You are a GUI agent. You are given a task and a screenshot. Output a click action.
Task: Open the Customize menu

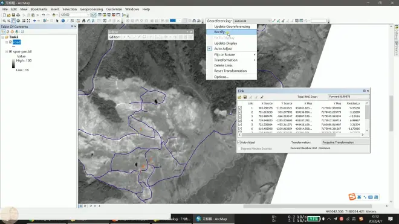tap(114, 9)
